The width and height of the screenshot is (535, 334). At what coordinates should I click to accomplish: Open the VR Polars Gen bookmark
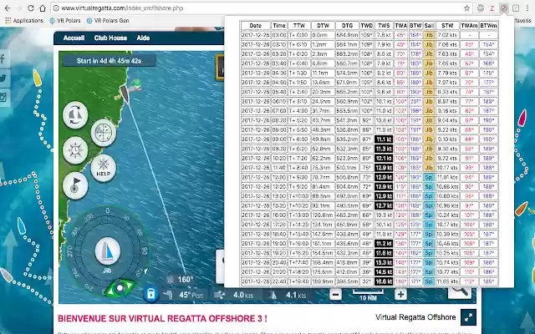point(108,20)
